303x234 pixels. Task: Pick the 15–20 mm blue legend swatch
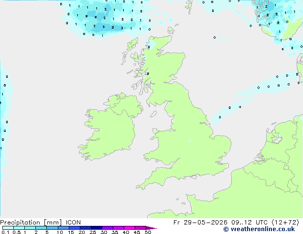click(x=75, y=228)
